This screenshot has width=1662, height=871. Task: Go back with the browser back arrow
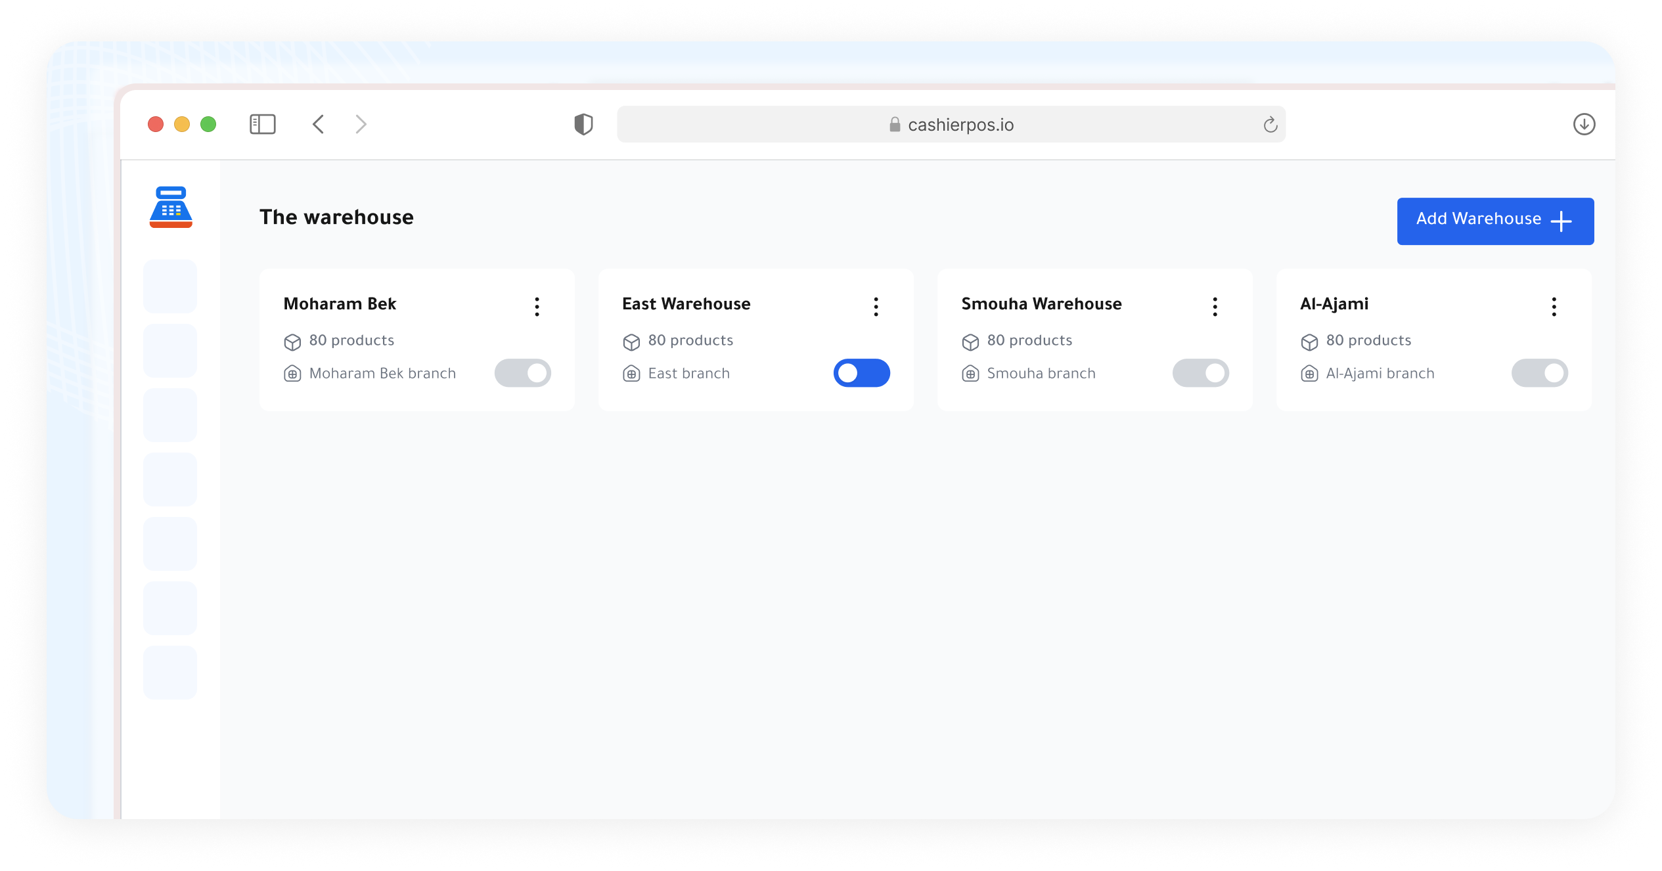(x=319, y=124)
